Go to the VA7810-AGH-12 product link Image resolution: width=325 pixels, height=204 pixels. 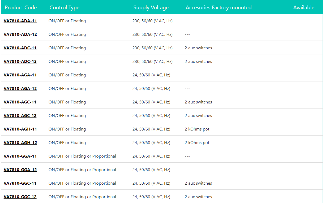coord(20,143)
